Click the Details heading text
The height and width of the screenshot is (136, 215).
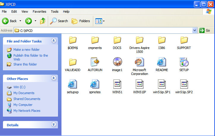pyautogui.click(x=12, y=125)
